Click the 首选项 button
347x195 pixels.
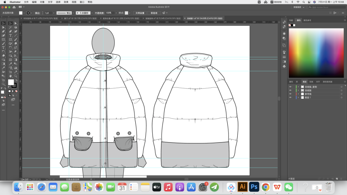point(154,13)
